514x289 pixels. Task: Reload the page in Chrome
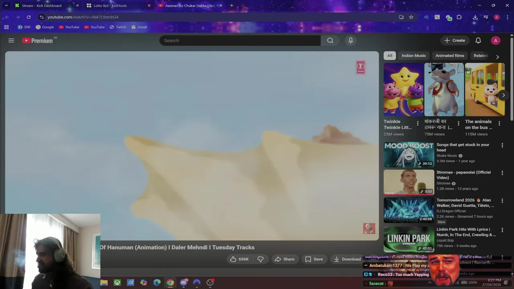pyautogui.click(x=29, y=17)
